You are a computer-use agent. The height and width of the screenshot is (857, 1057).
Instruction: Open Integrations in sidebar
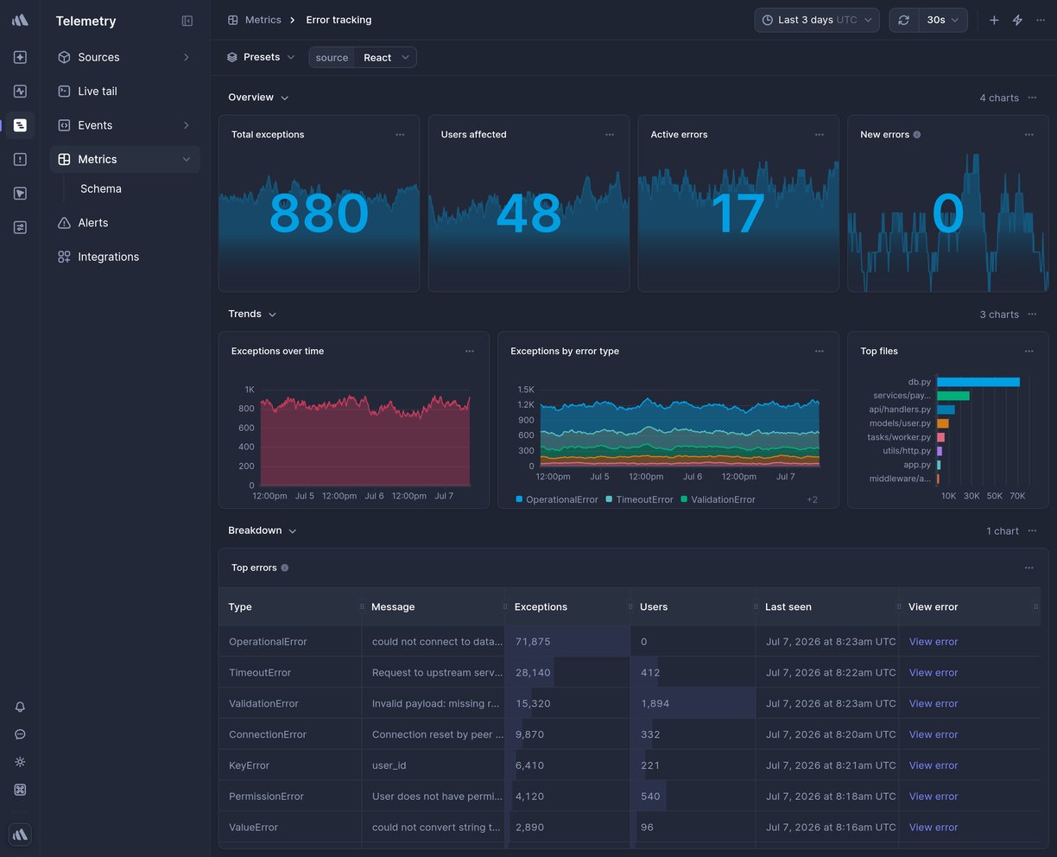[x=124, y=257]
